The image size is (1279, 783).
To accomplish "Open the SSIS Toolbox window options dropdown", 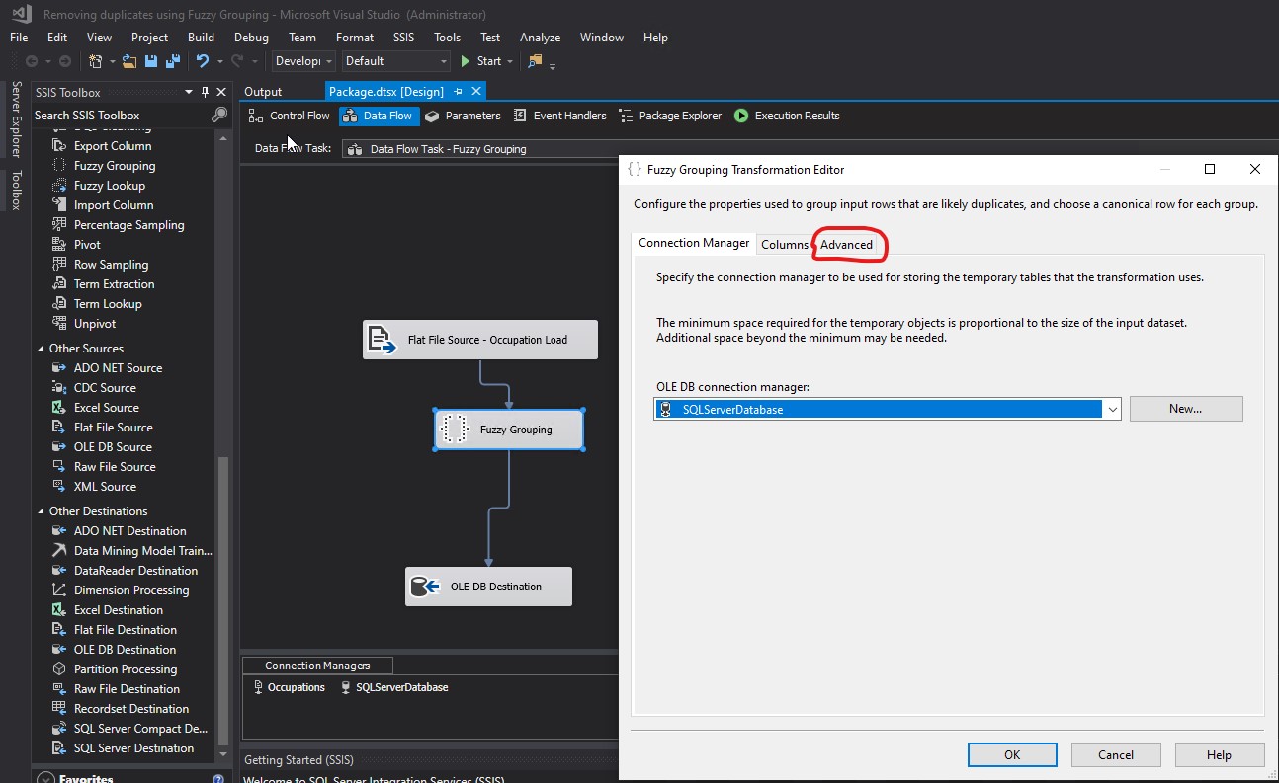I will [189, 92].
